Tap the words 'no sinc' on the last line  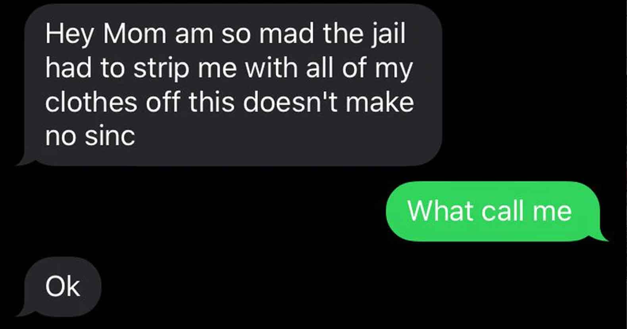[x=90, y=136]
